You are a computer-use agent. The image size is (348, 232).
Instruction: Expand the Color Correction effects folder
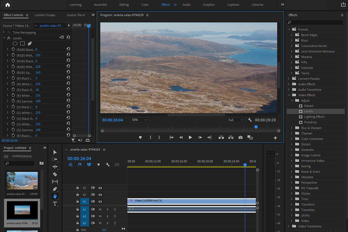click(x=292, y=139)
